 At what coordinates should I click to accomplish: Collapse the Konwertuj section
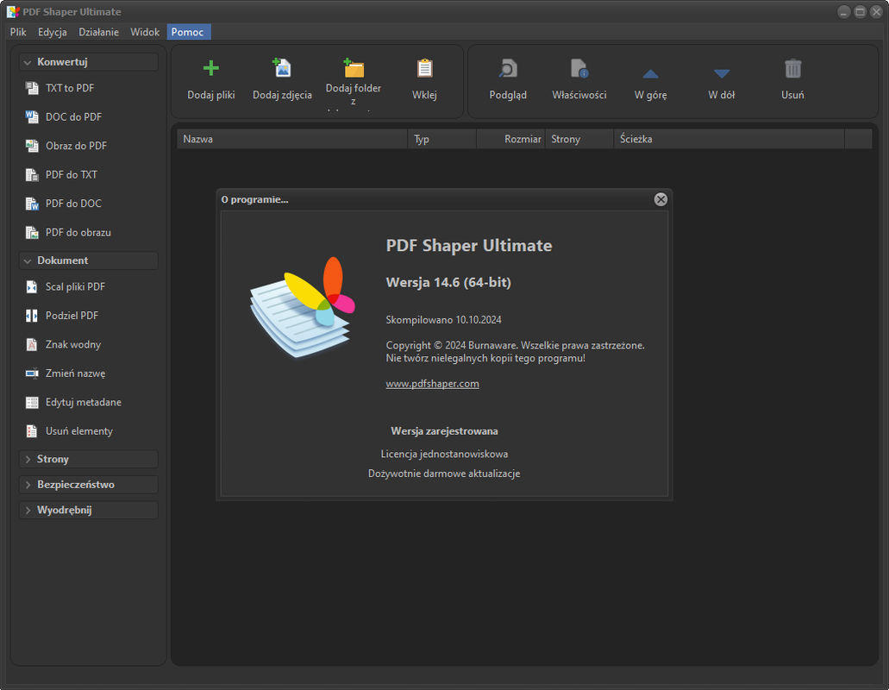tap(89, 62)
